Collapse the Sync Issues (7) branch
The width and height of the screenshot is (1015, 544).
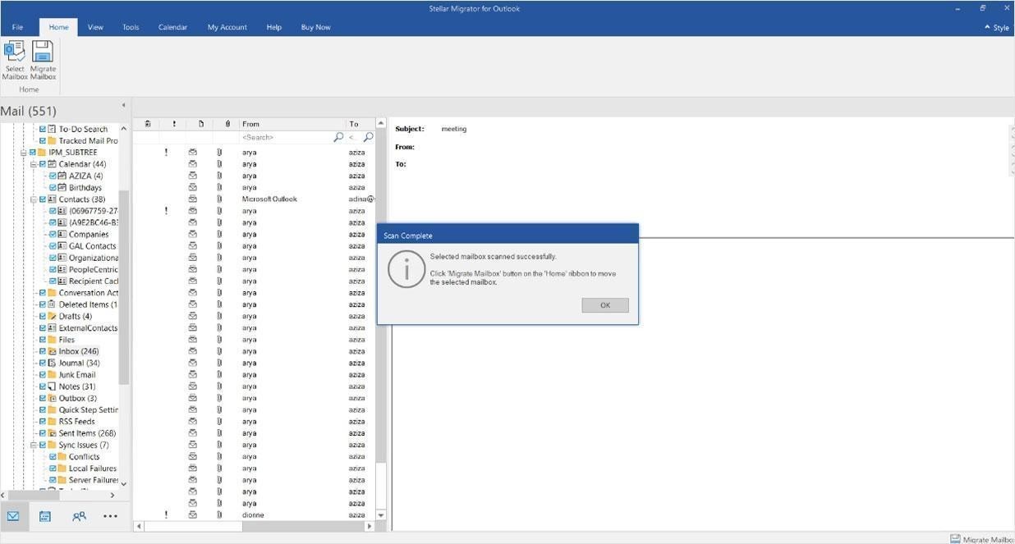[35, 445]
